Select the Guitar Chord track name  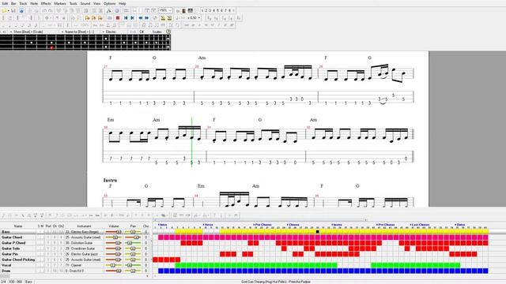12,237
